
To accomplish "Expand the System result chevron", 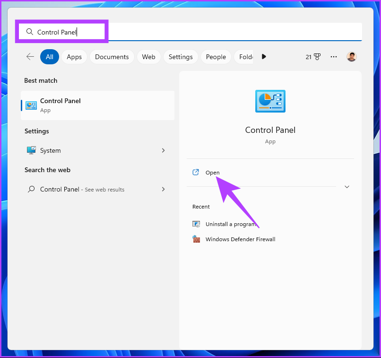I will click(163, 150).
